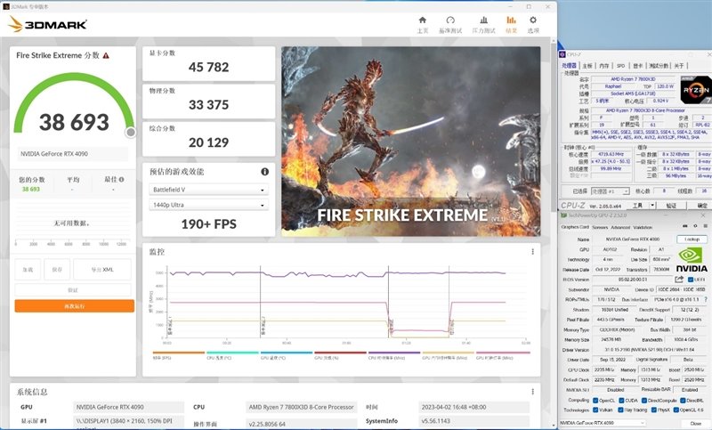Select the orange Results chart icon
The width and height of the screenshot is (712, 430).
coord(511,20)
